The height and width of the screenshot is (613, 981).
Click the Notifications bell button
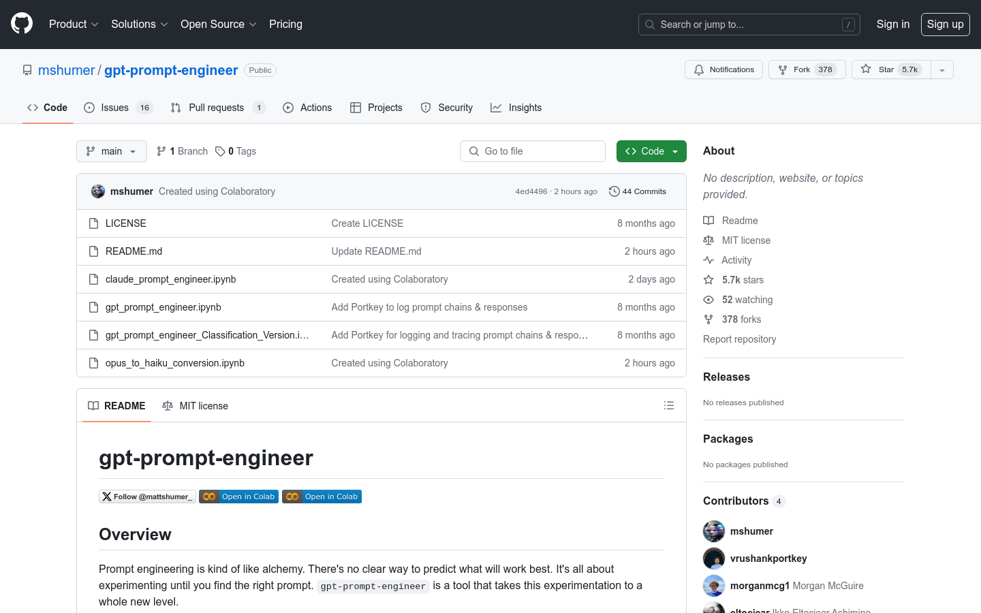click(723, 69)
